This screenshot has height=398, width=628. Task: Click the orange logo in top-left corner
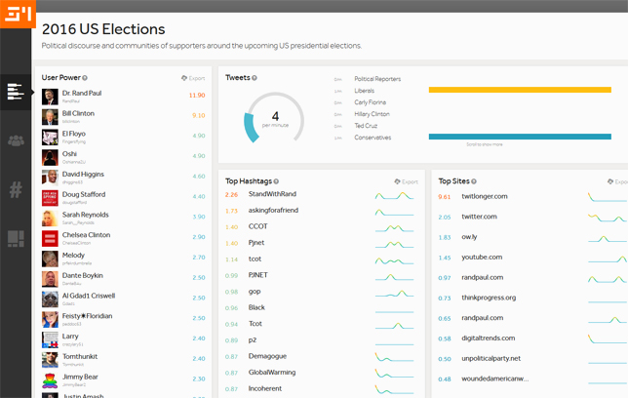18,14
